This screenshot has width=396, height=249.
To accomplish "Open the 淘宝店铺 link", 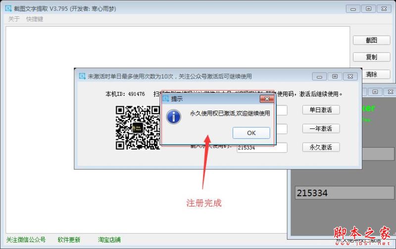I will tap(109, 240).
